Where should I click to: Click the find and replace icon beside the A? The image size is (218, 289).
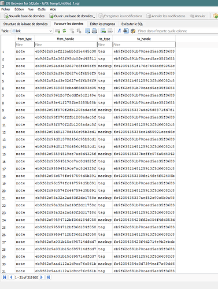126,31
